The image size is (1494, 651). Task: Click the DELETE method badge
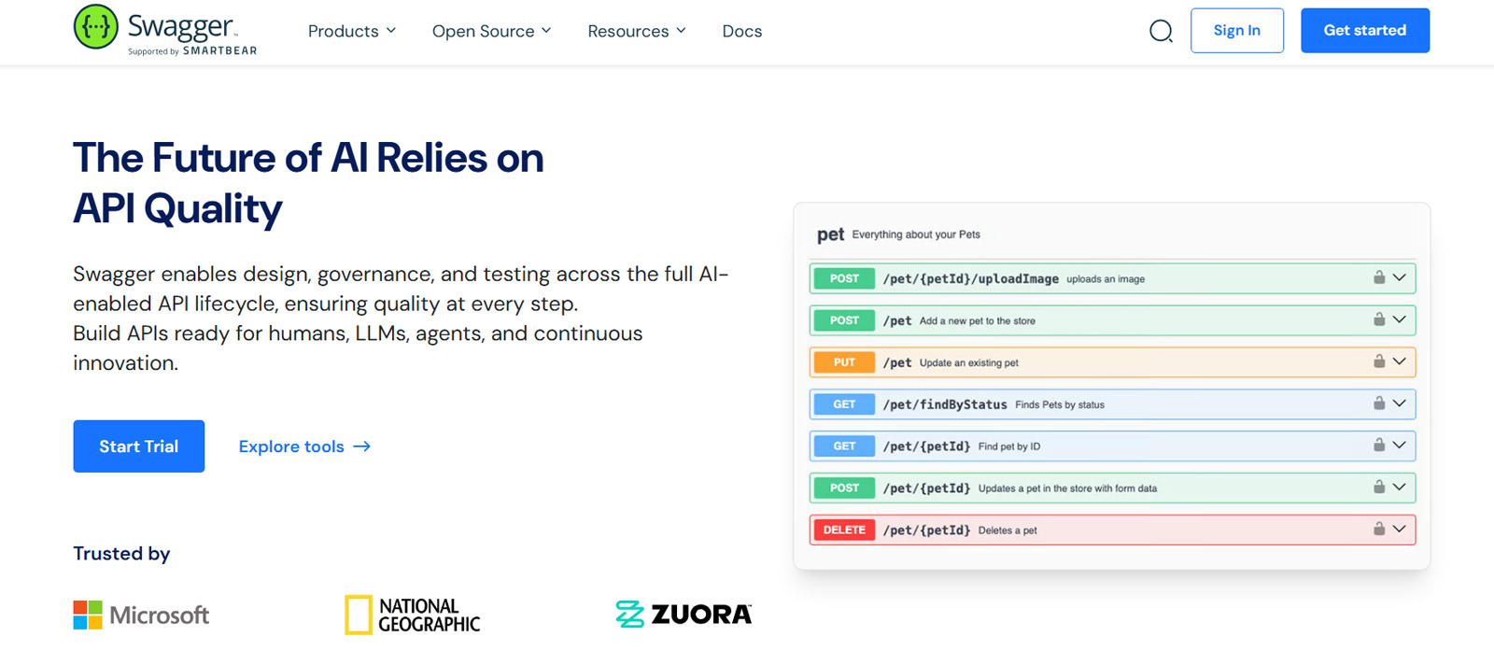point(844,530)
